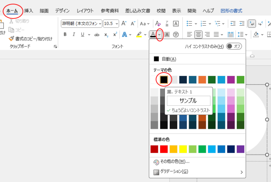Increase font size
The height and width of the screenshot is (182, 271).
pyautogui.click(x=124, y=23)
